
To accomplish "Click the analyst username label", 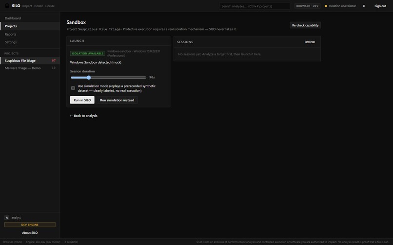I will pyautogui.click(x=16, y=217).
